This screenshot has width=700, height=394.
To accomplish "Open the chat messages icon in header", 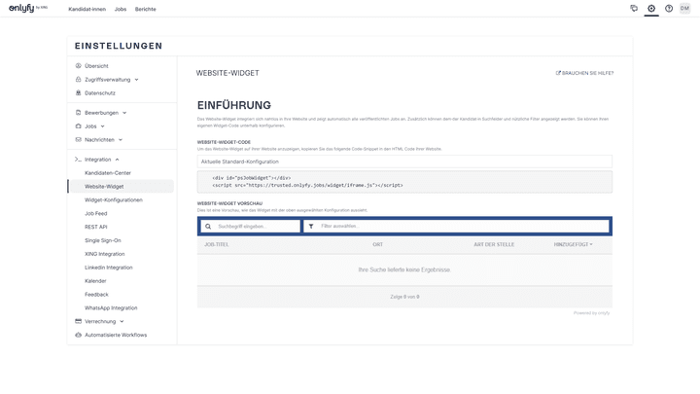I will coord(634,8).
